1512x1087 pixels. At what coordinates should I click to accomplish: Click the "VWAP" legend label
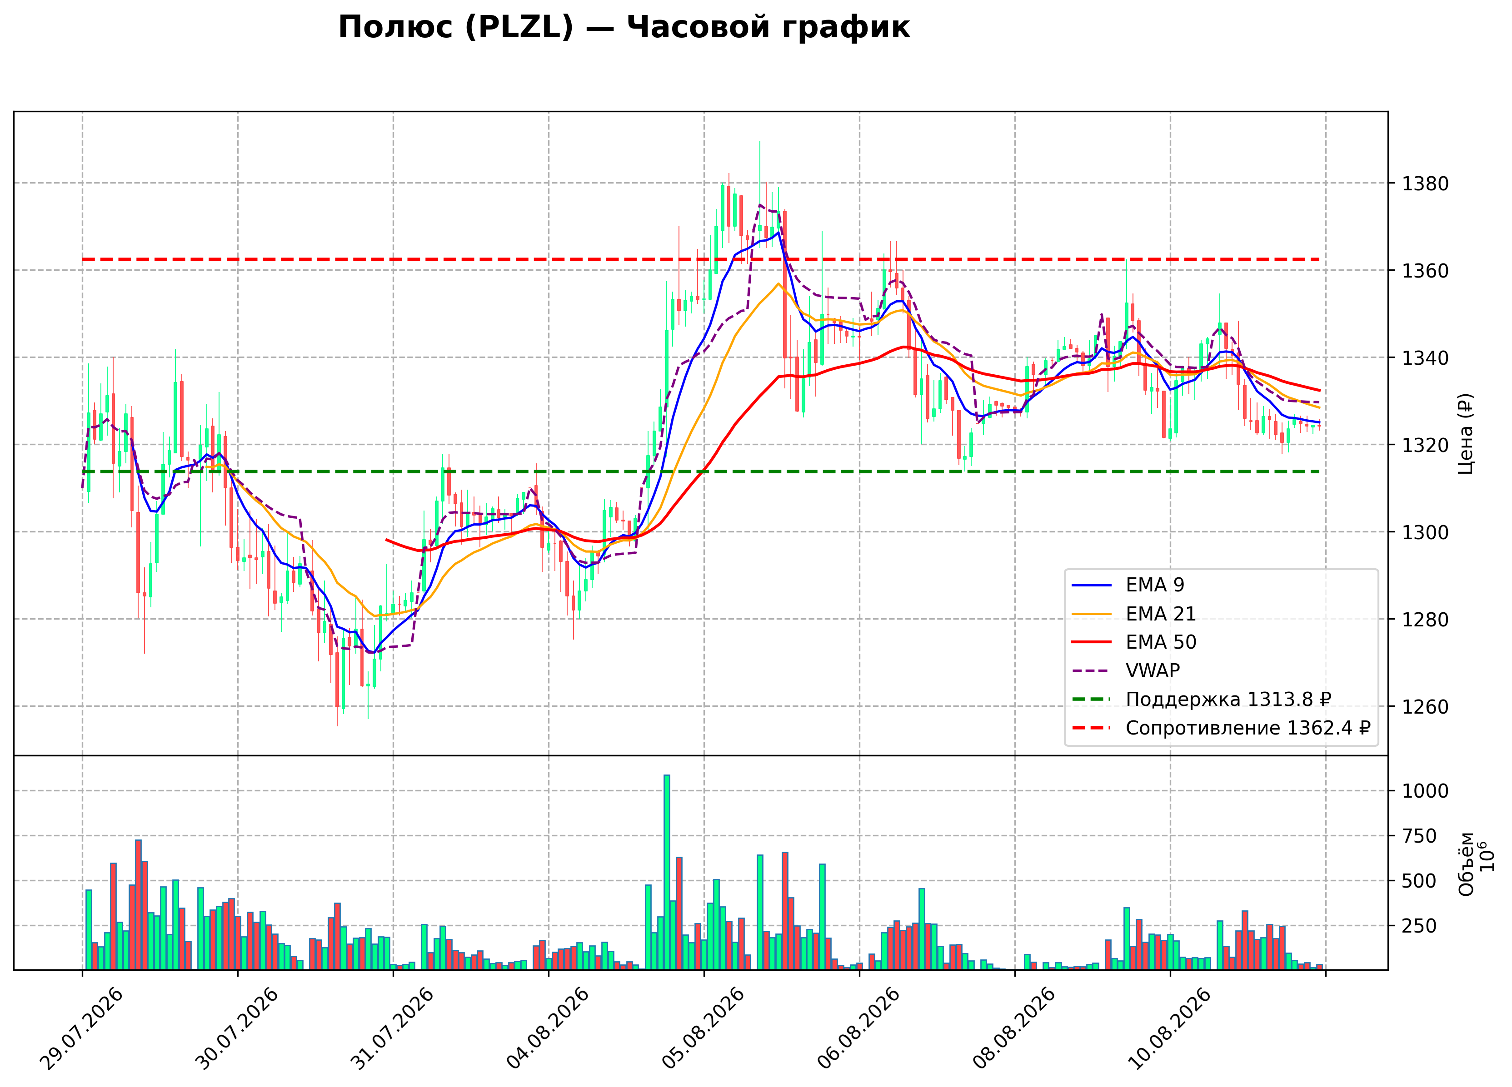coord(1153,671)
